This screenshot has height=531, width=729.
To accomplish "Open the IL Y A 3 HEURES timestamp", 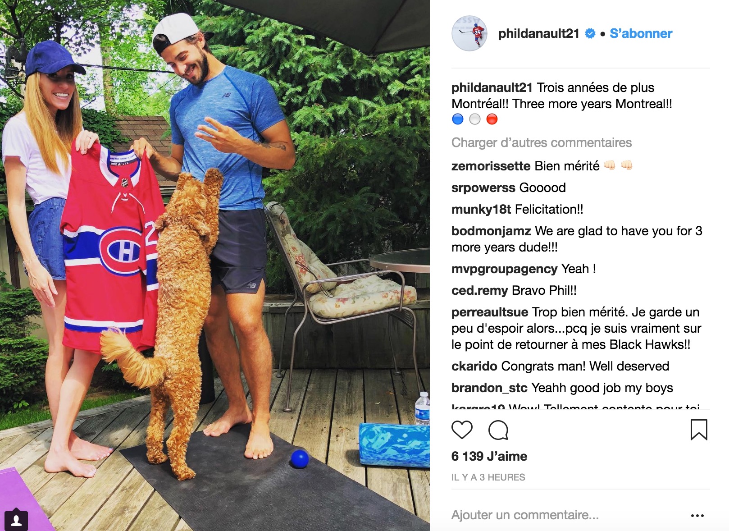I will (488, 477).
